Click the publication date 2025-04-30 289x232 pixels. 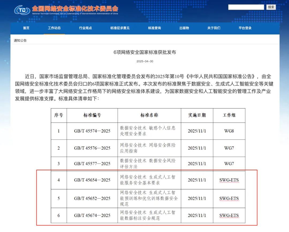144,61
